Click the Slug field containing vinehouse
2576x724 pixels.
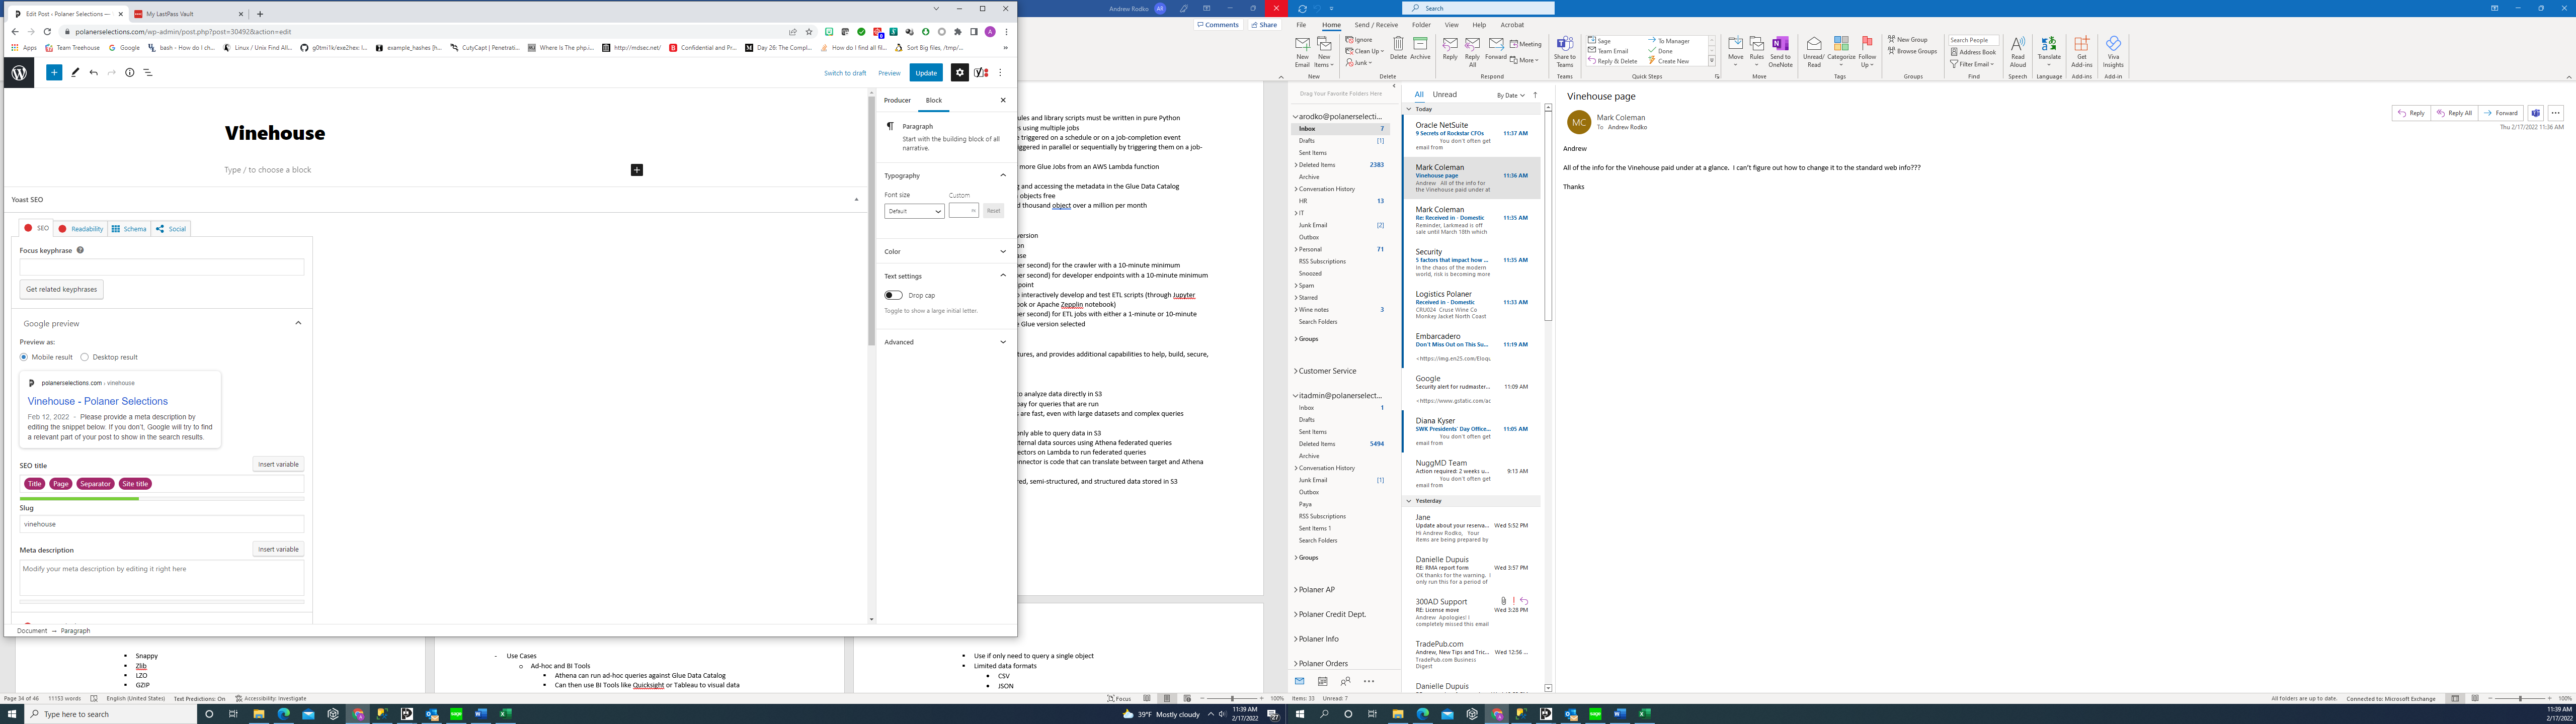click(162, 524)
